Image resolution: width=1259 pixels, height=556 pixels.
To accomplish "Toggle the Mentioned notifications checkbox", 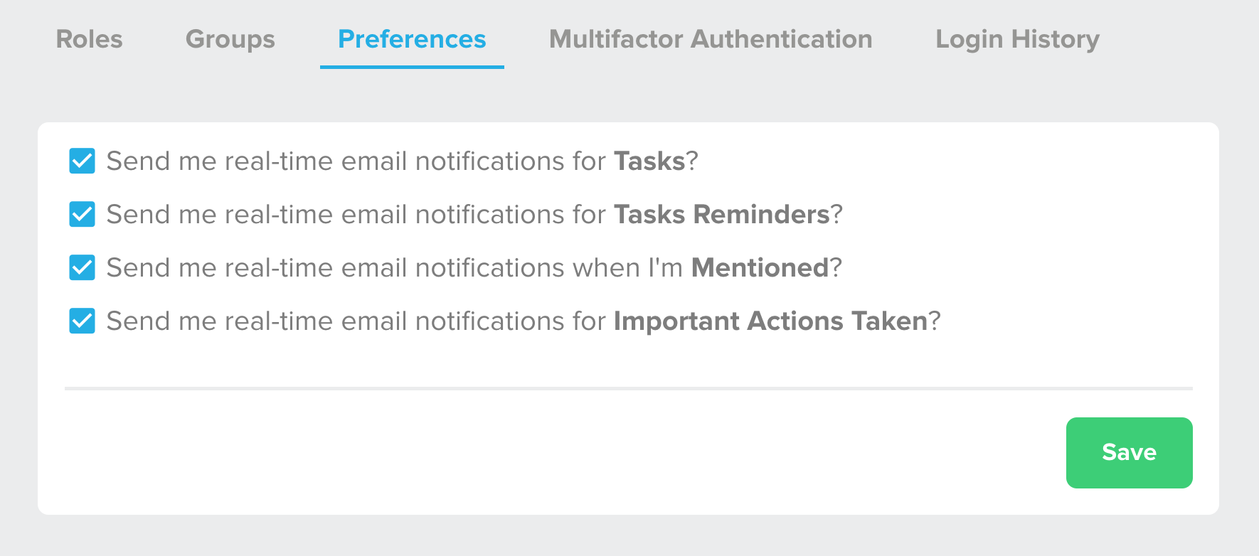I will coord(81,268).
